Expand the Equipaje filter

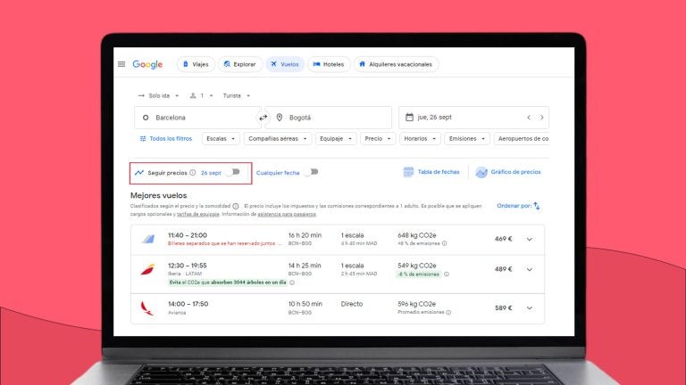coord(336,138)
